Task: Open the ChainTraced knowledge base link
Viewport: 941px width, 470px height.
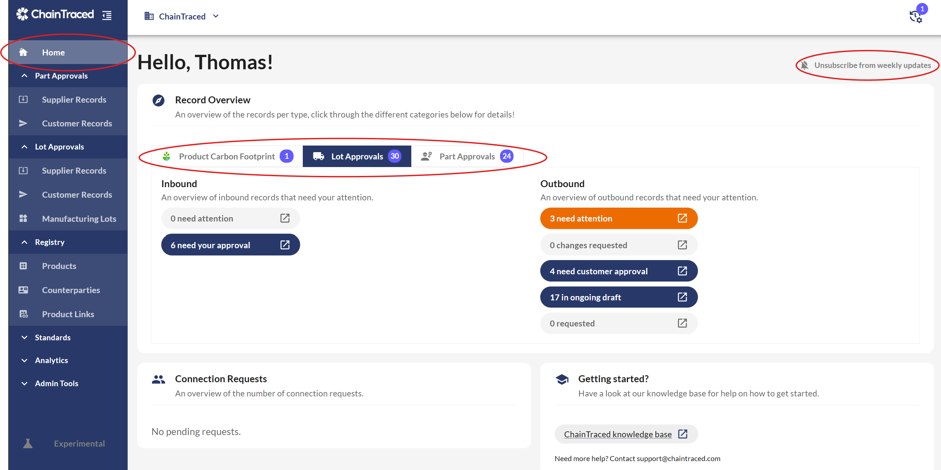Action: (x=618, y=434)
